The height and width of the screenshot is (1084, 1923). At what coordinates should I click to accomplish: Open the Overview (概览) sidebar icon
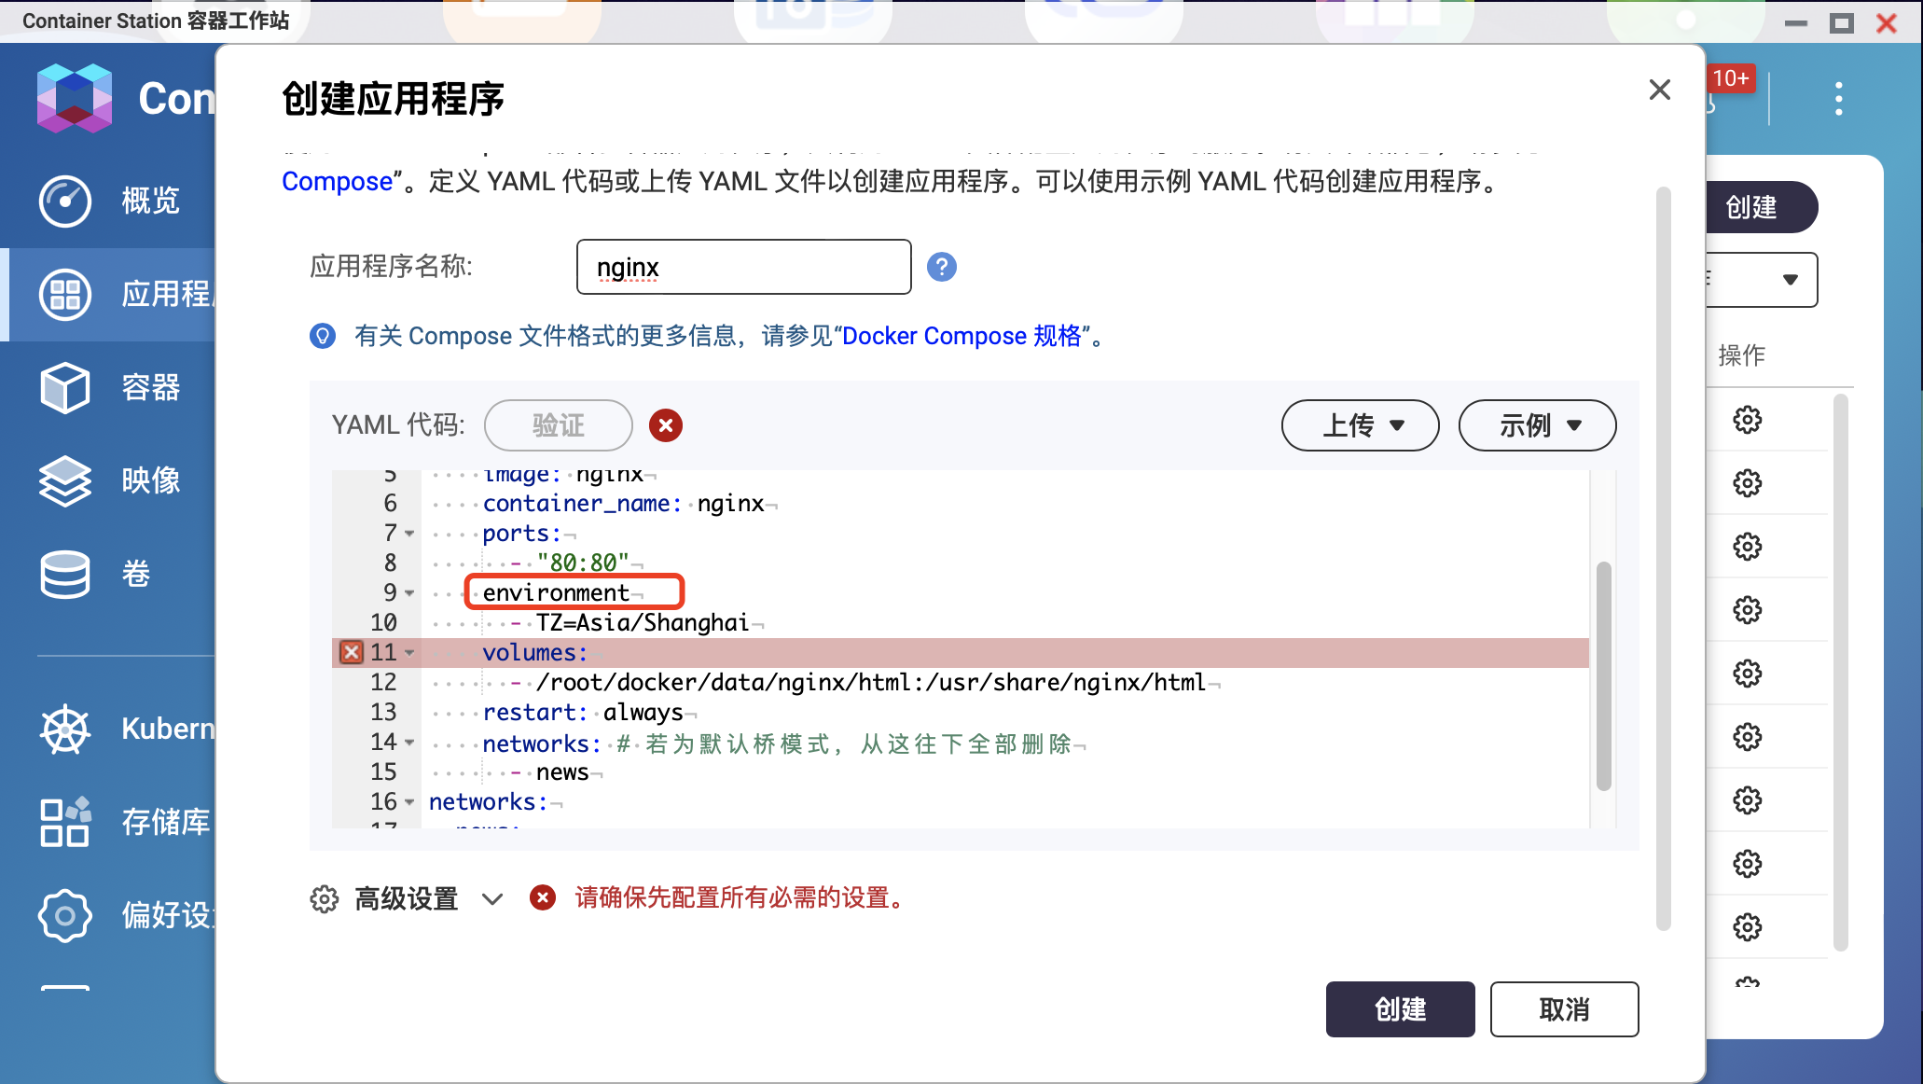tap(64, 201)
